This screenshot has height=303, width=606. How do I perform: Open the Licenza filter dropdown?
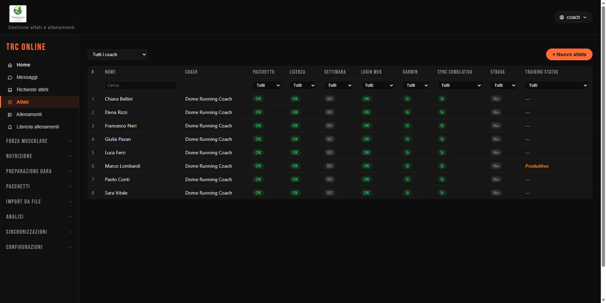(x=303, y=85)
